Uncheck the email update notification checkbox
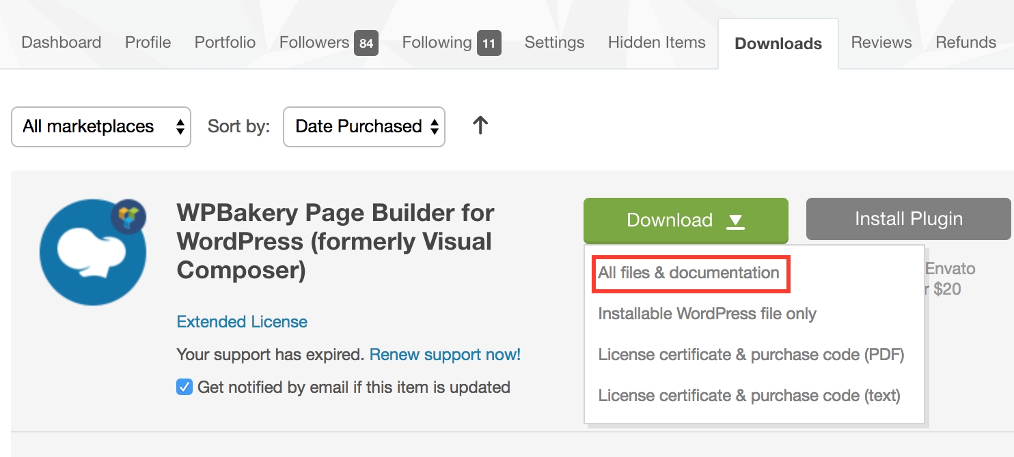 tap(184, 387)
